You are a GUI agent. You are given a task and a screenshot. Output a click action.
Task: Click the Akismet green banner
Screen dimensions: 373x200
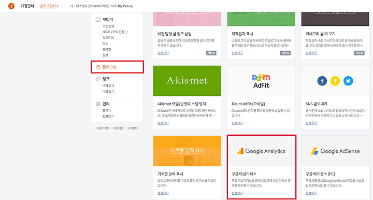coord(187,81)
